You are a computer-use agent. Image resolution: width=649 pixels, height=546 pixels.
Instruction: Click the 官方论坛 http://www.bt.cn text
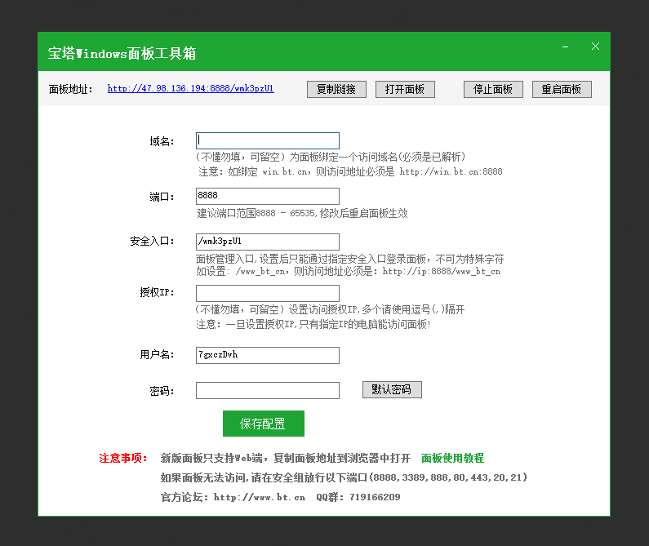coord(233,497)
